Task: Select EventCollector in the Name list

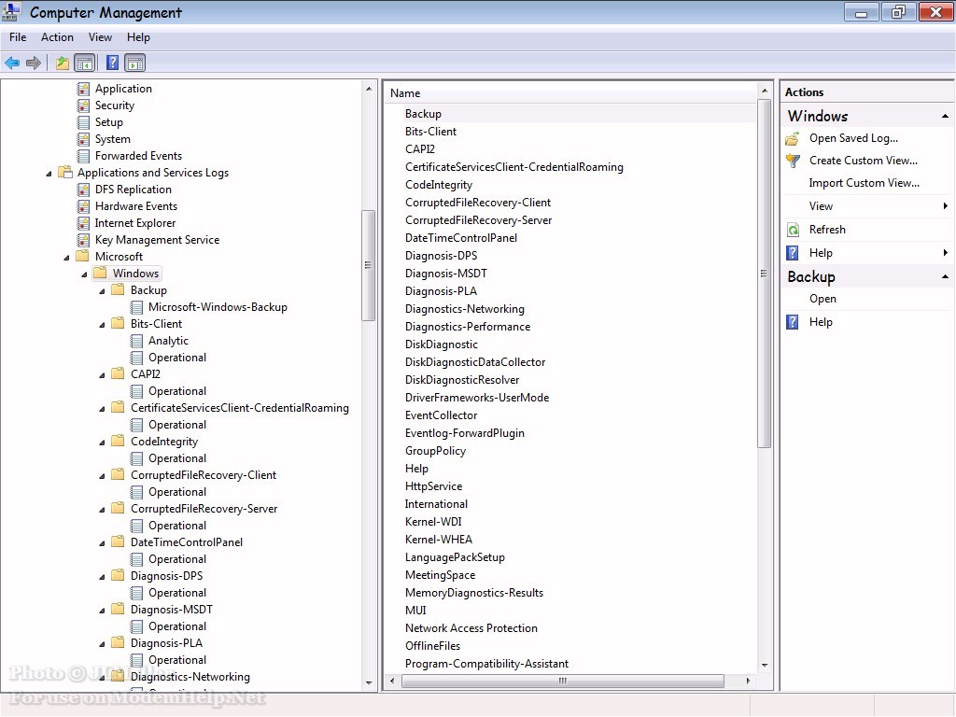Action: tap(441, 415)
